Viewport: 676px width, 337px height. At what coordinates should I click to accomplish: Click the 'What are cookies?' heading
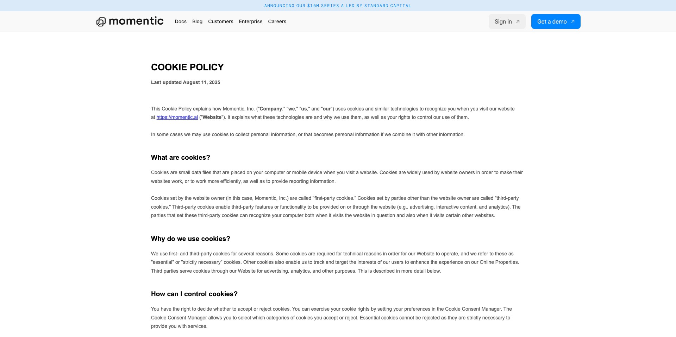click(x=181, y=158)
